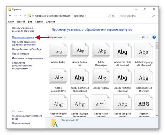165x135 pixels.
Task: Open the Вид menu
Action: click(x=30, y=22)
